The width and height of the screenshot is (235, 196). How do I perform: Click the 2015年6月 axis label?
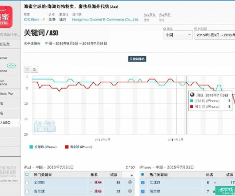coord(102,140)
